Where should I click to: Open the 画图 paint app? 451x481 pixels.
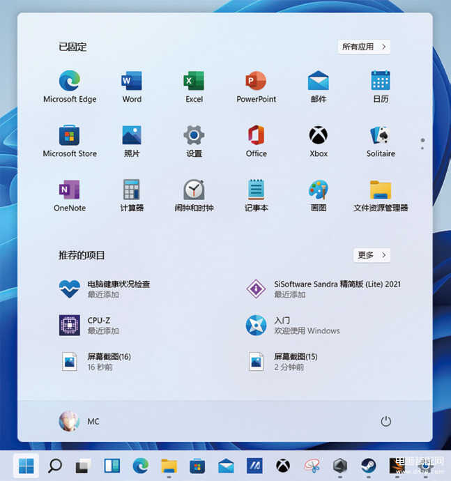pos(319,195)
